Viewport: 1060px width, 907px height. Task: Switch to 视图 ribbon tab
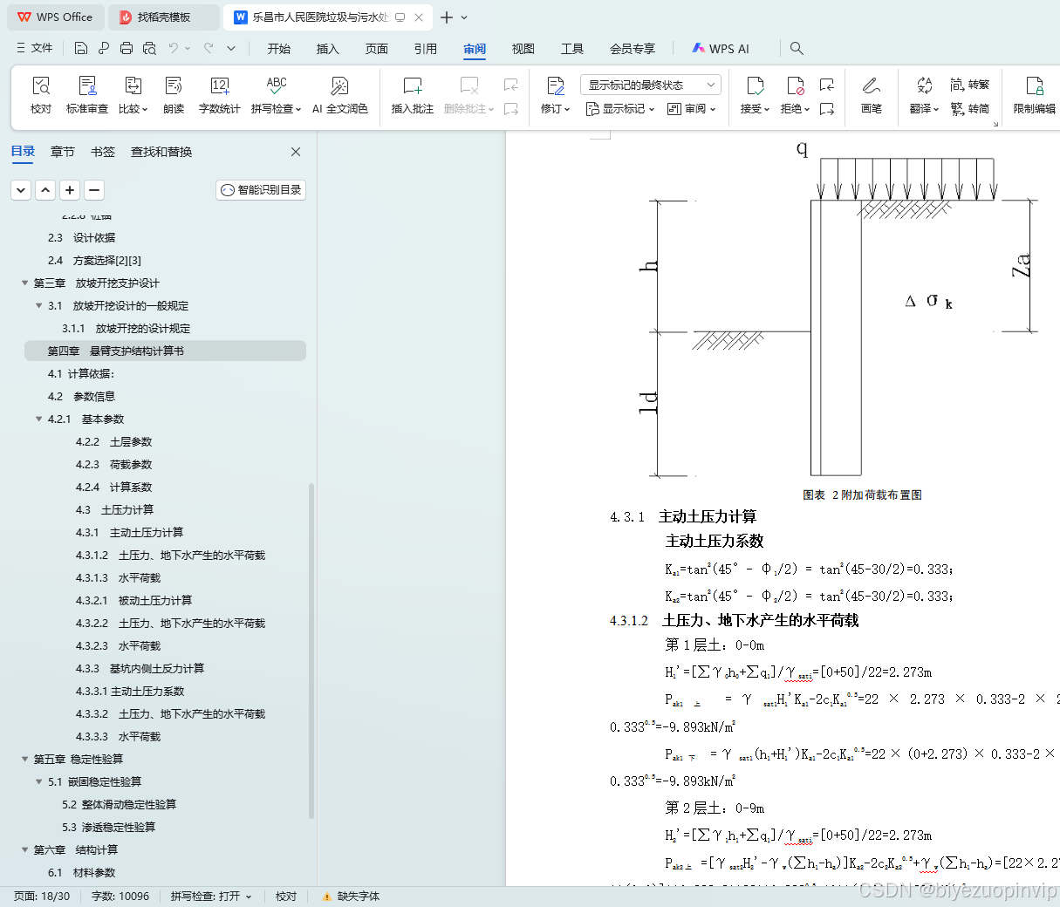coord(523,49)
